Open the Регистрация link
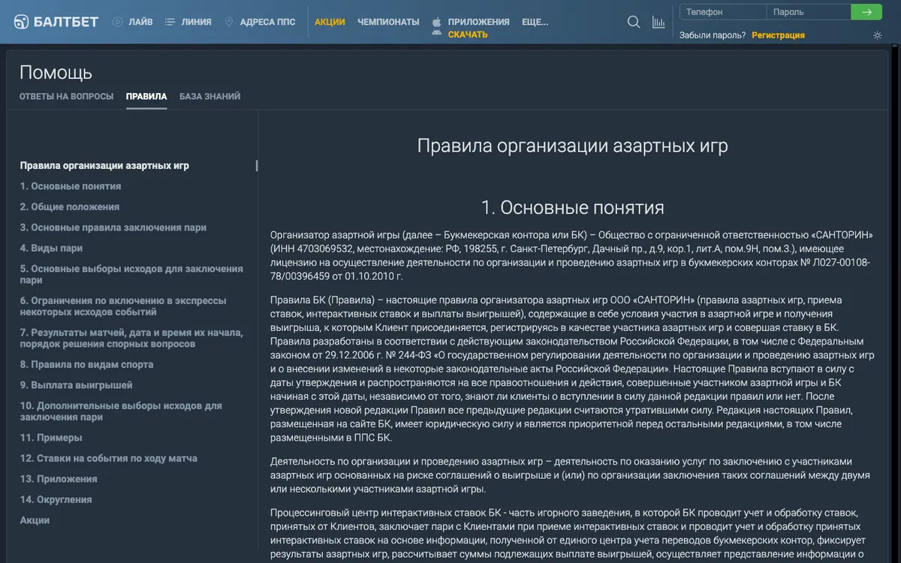Viewport: 901px width, 563px height. click(778, 35)
